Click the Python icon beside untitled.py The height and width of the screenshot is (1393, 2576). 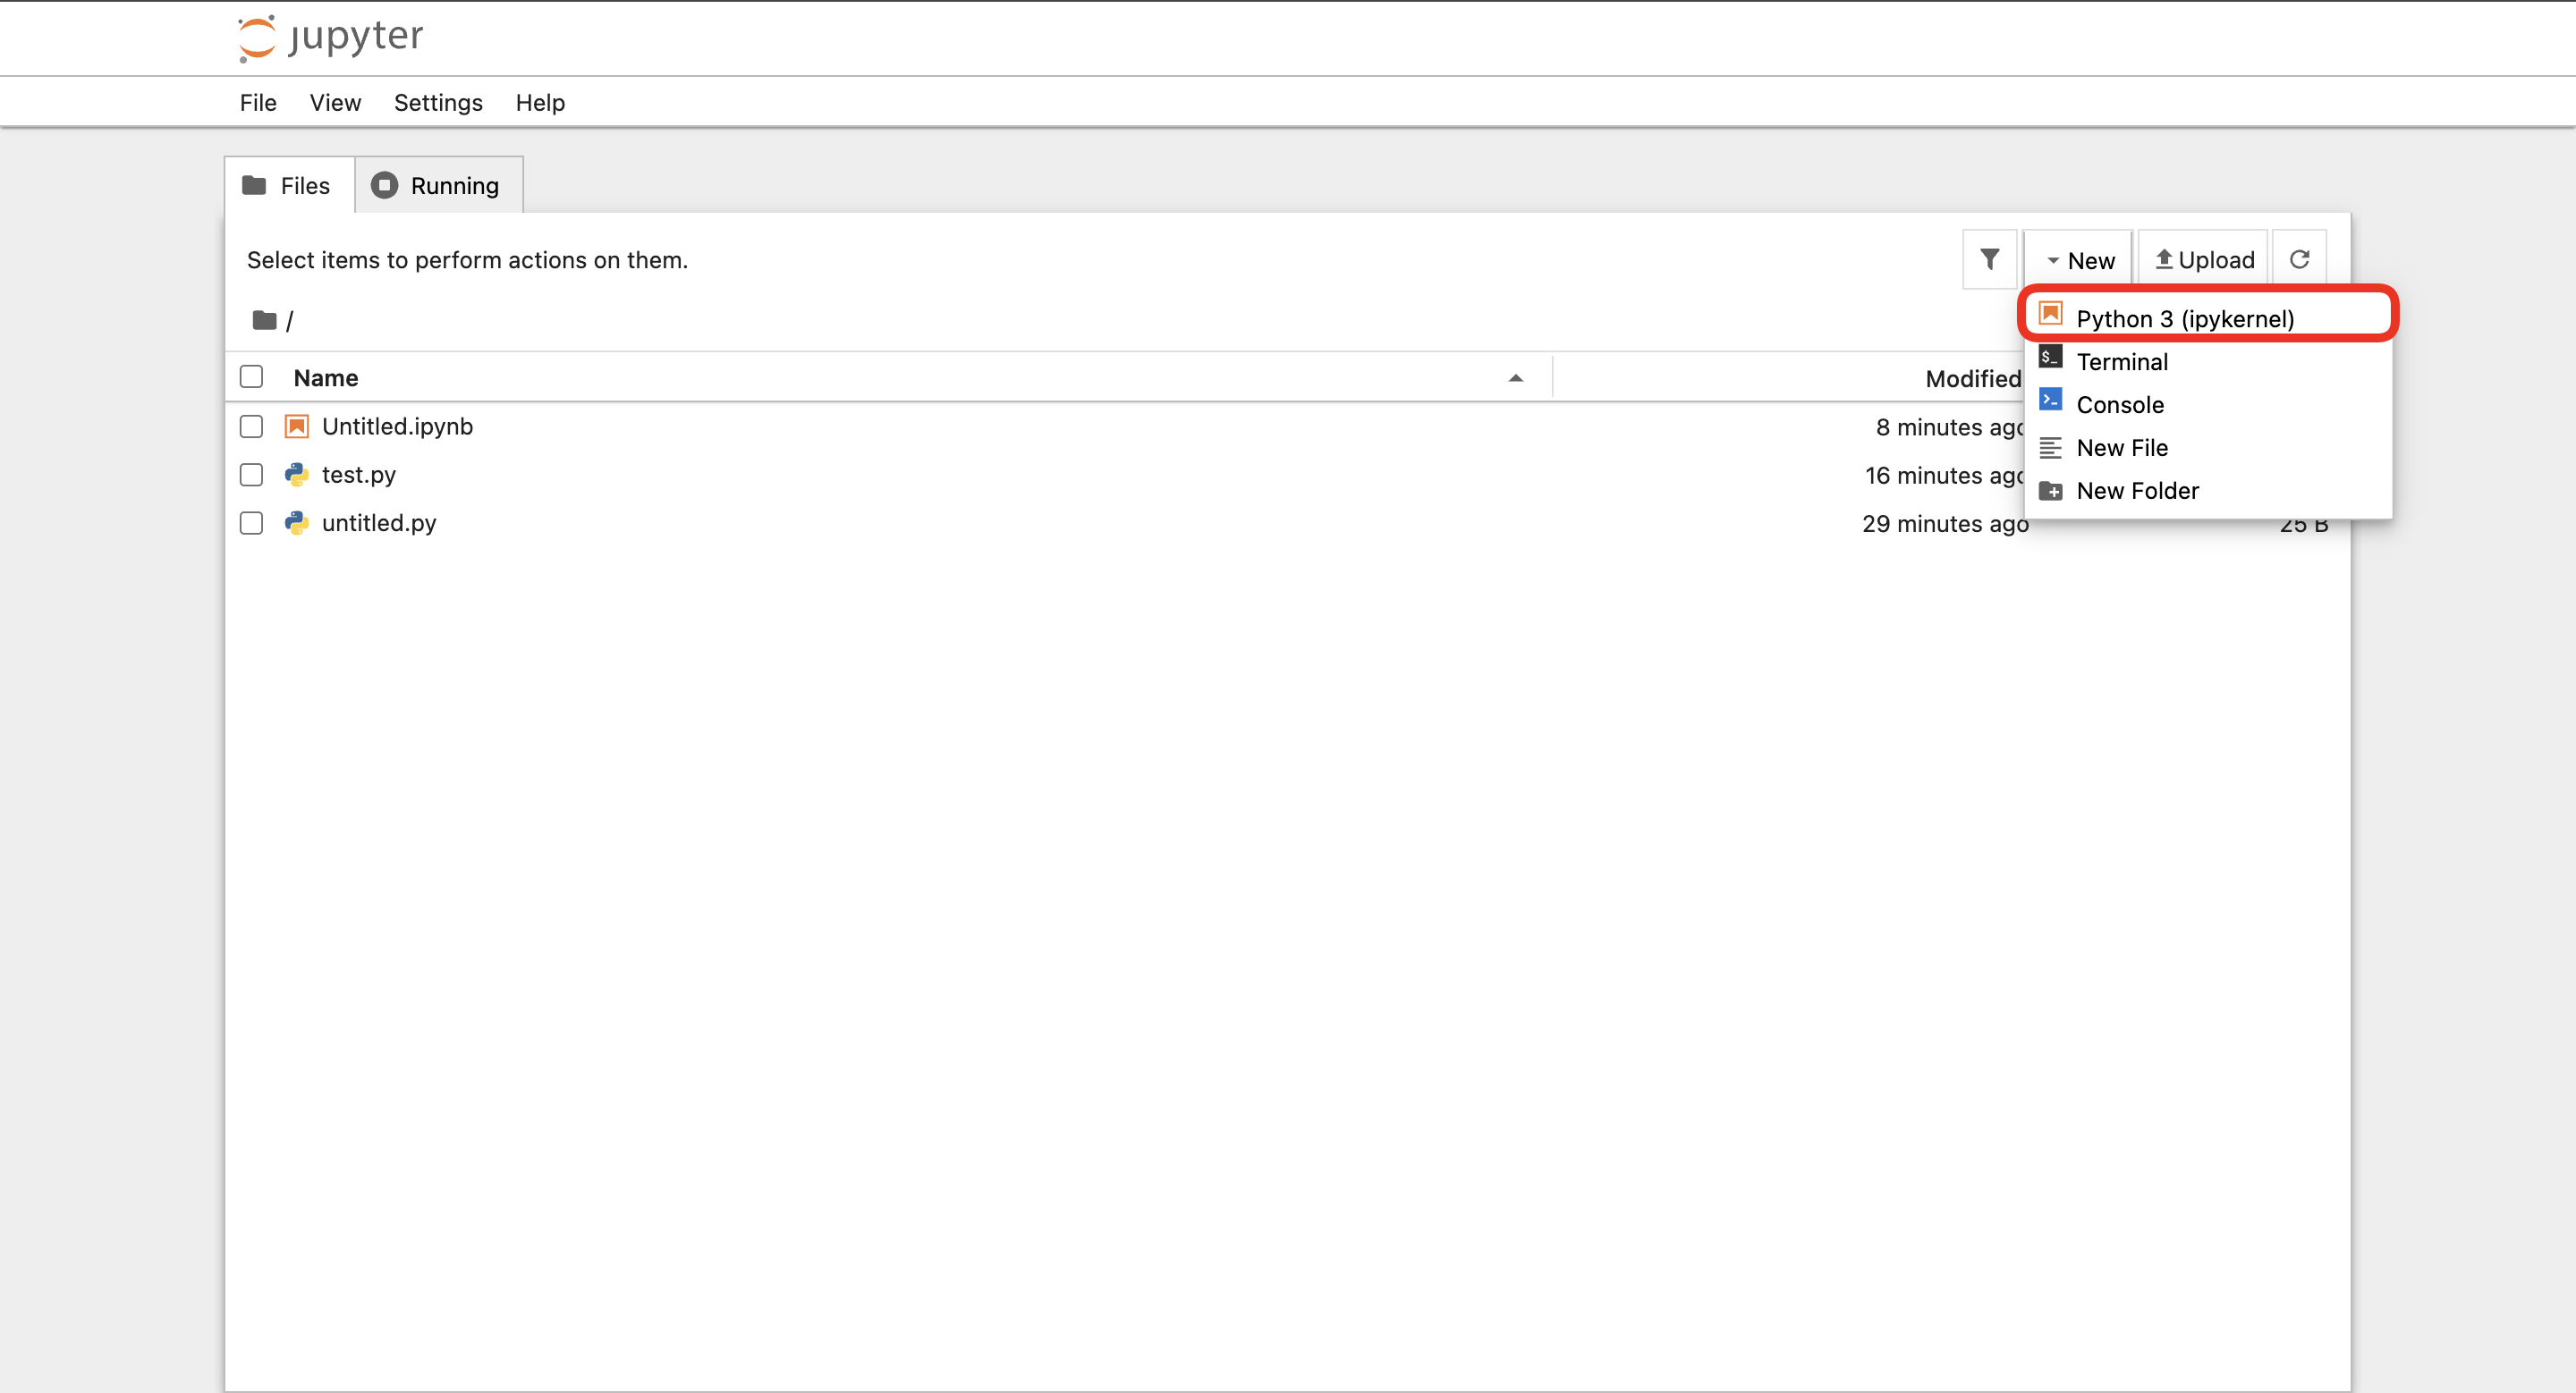(297, 523)
